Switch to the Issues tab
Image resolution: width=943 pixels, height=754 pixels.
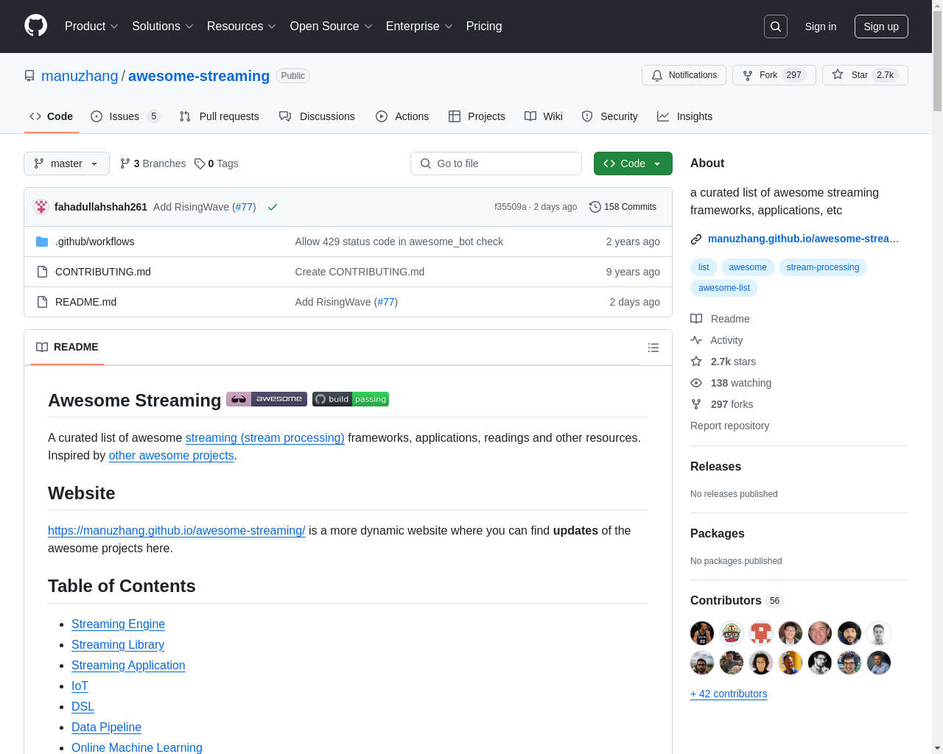point(125,116)
